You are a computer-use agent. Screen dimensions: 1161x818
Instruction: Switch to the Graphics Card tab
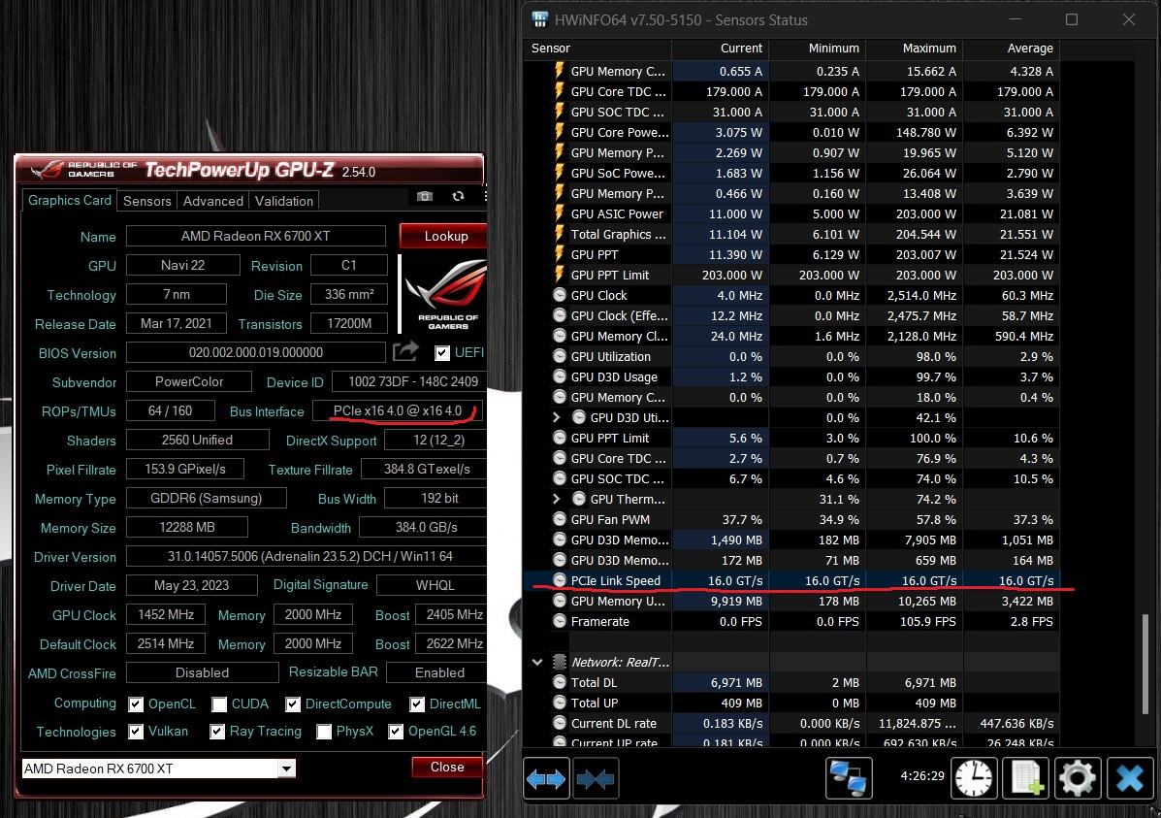pos(70,200)
